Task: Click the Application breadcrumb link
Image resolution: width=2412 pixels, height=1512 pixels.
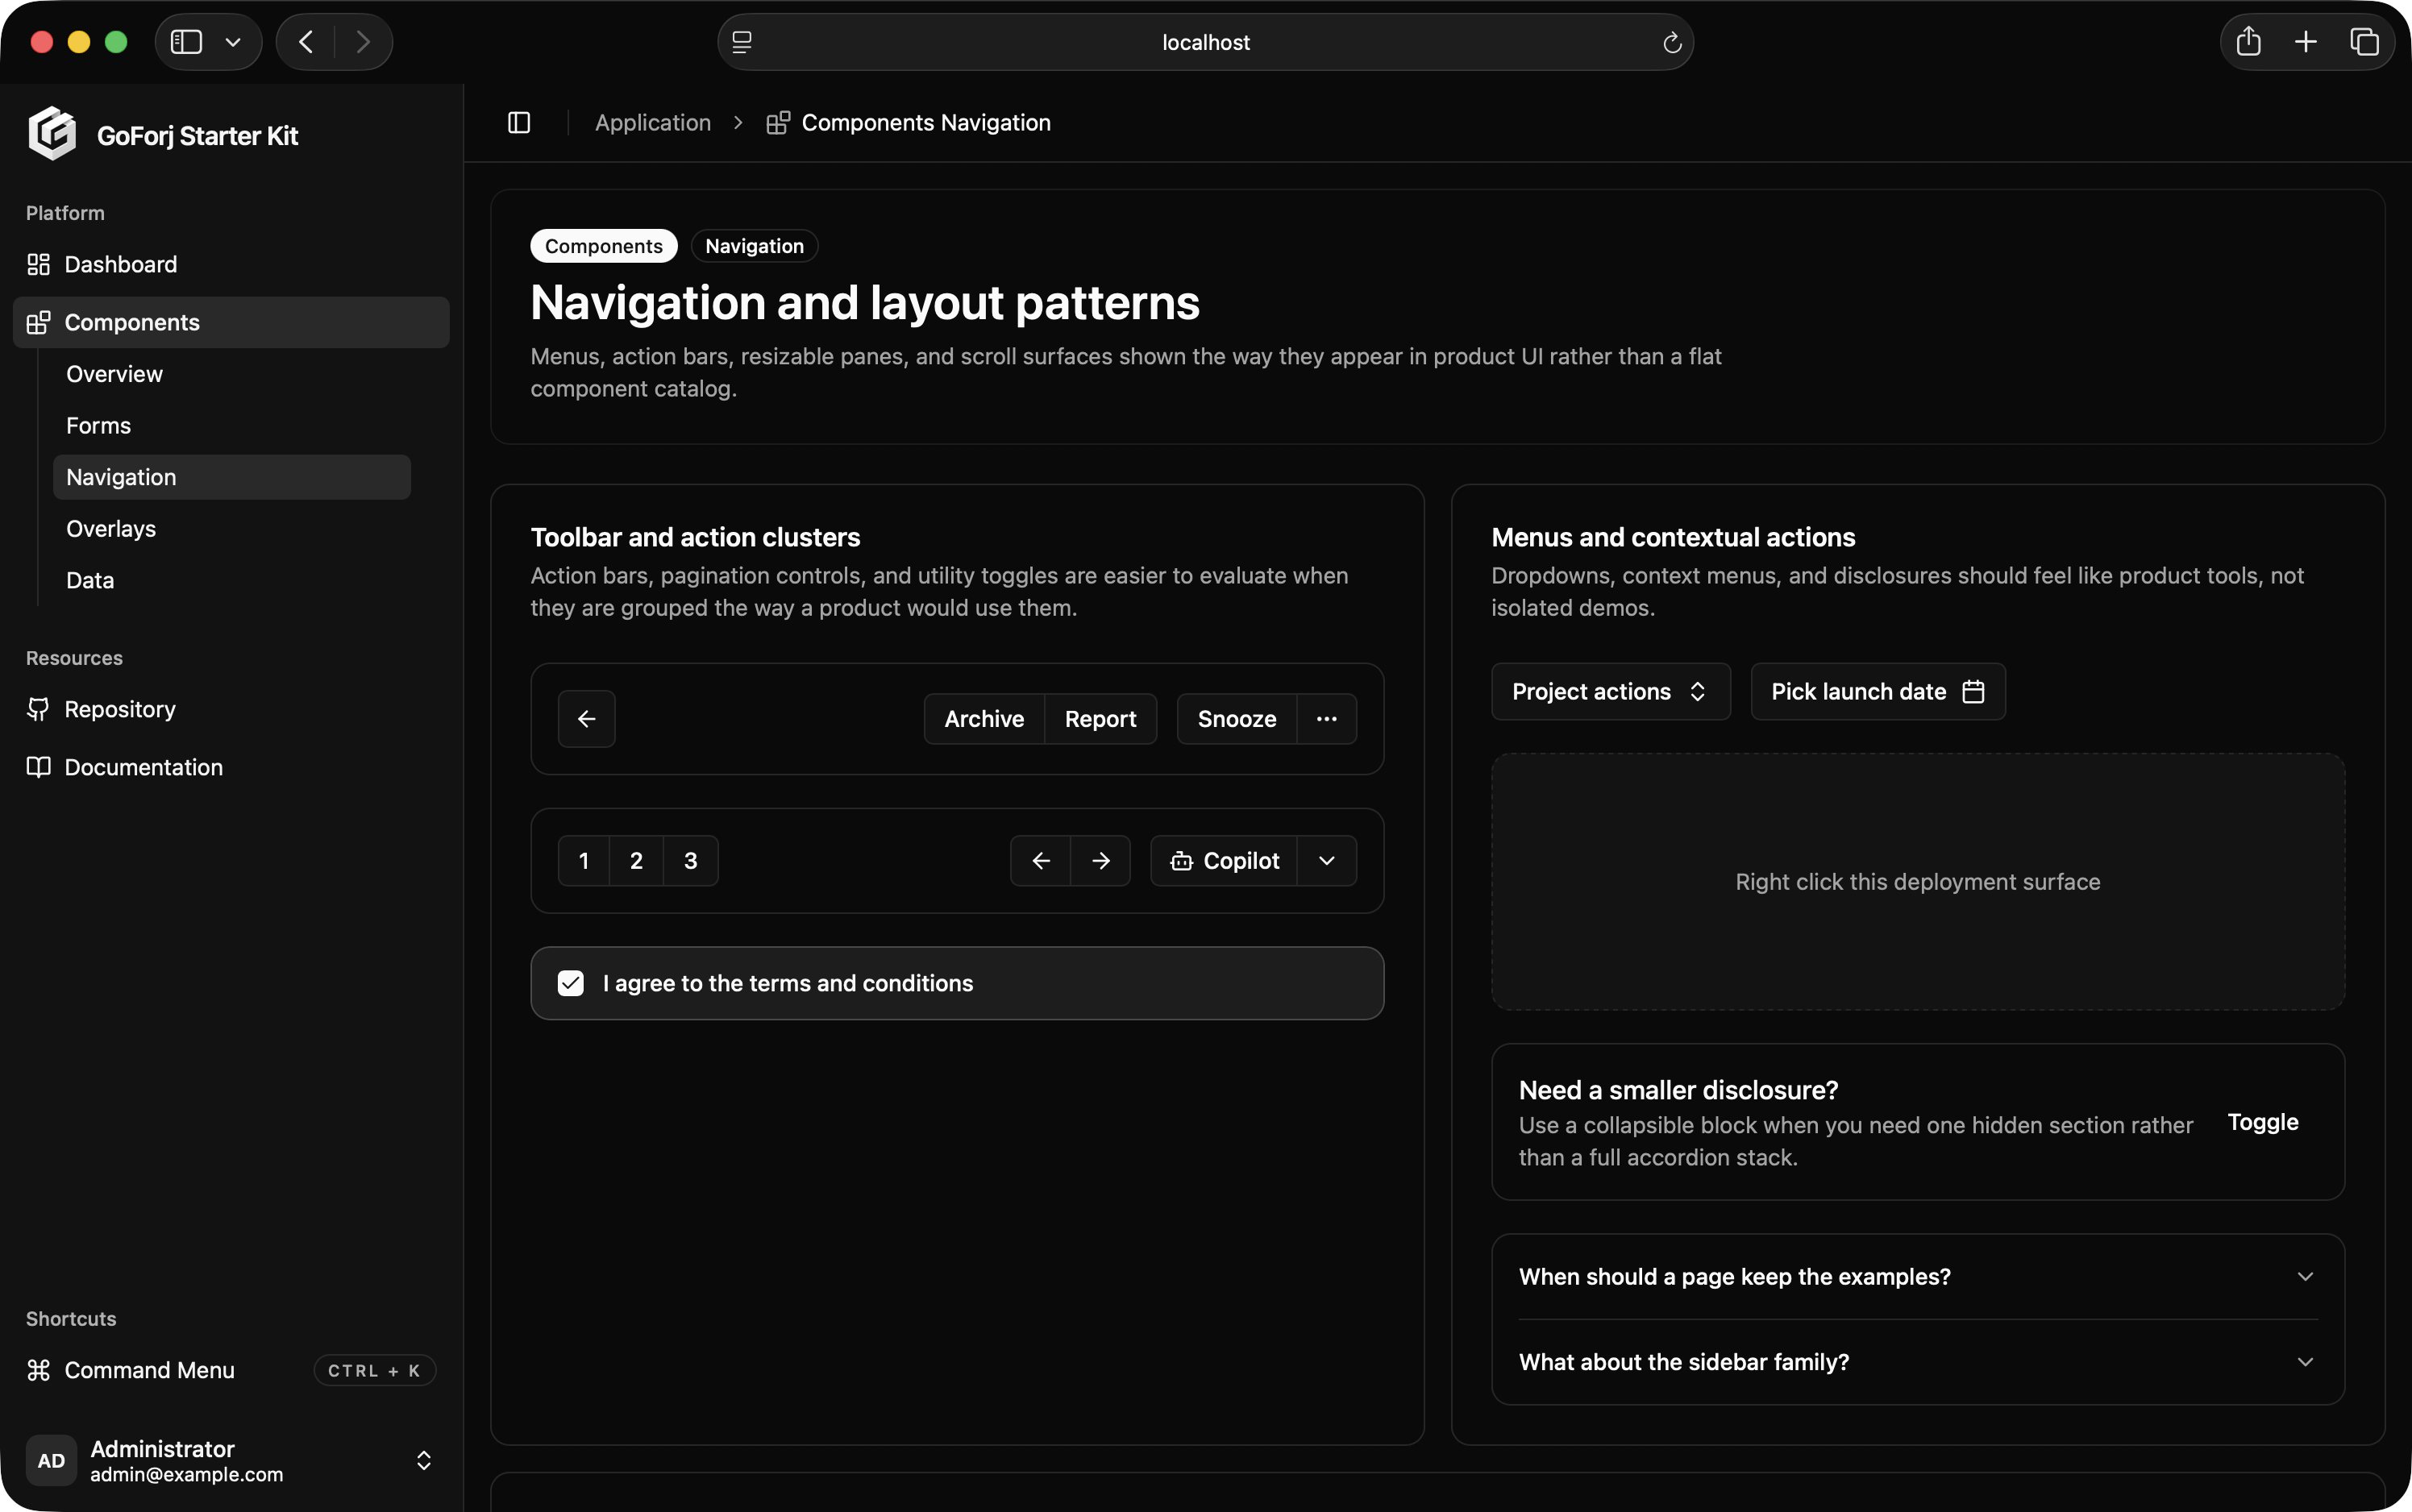Action: coord(653,123)
